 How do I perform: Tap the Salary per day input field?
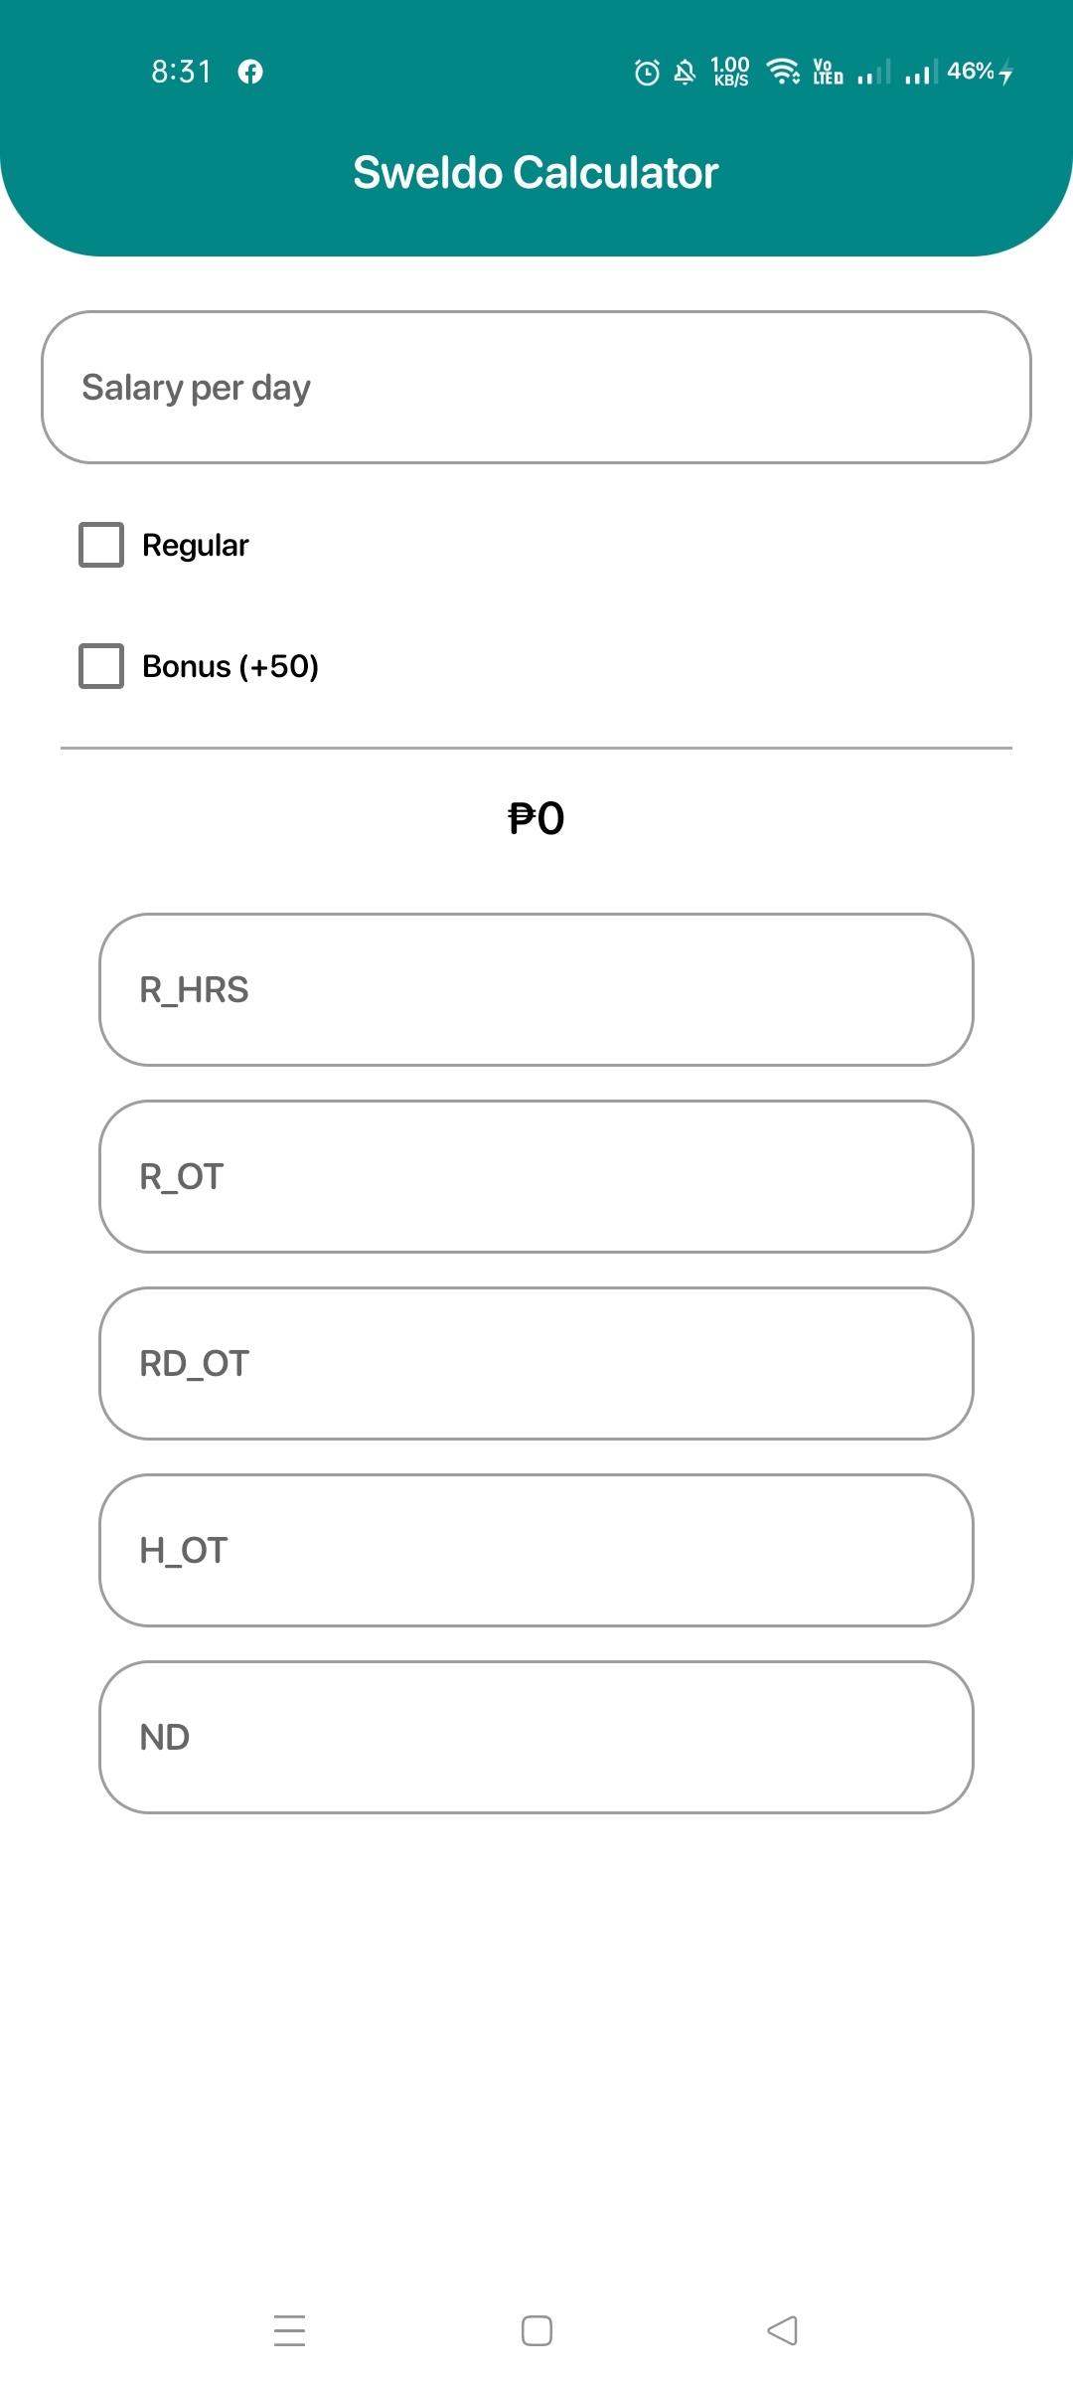pyautogui.click(x=536, y=388)
